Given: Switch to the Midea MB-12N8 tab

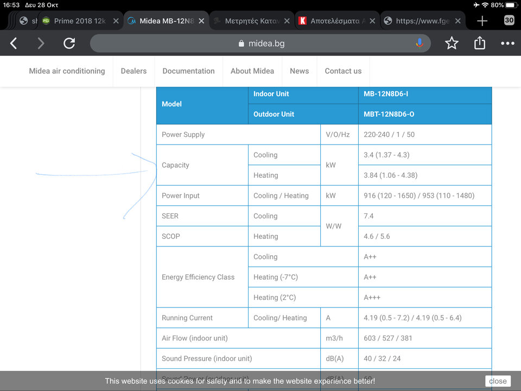Looking at the screenshot, I should (167, 21).
